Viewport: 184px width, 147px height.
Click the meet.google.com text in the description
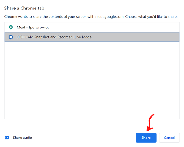[x=110, y=17]
